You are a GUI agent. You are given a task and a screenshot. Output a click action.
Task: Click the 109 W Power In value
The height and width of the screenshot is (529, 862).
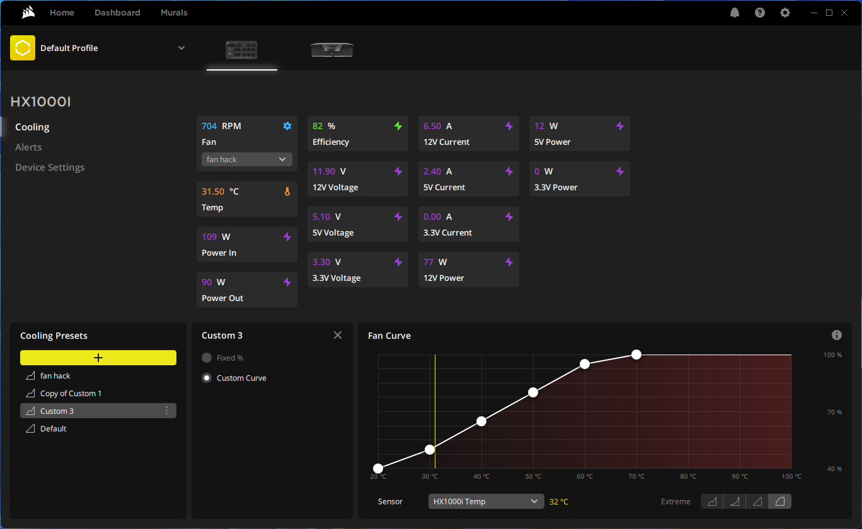click(216, 237)
